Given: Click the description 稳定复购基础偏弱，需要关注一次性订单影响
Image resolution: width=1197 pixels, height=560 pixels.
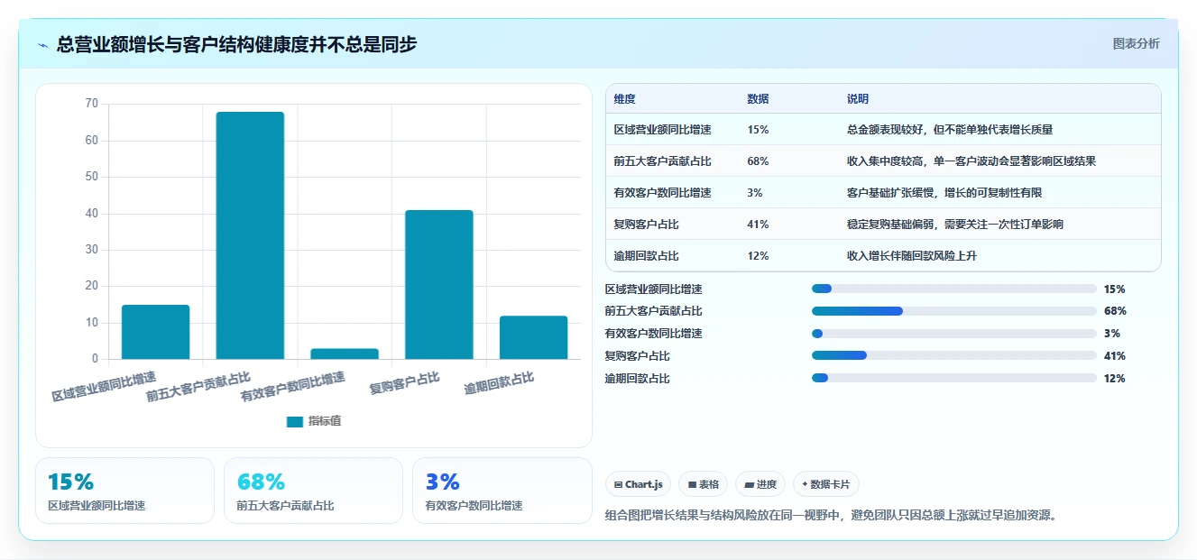Looking at the screenshot, I should [954, 225].
